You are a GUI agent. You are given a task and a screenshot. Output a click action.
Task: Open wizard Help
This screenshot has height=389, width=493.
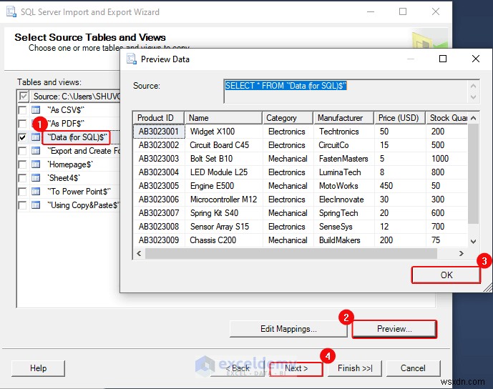pos(38,368)
